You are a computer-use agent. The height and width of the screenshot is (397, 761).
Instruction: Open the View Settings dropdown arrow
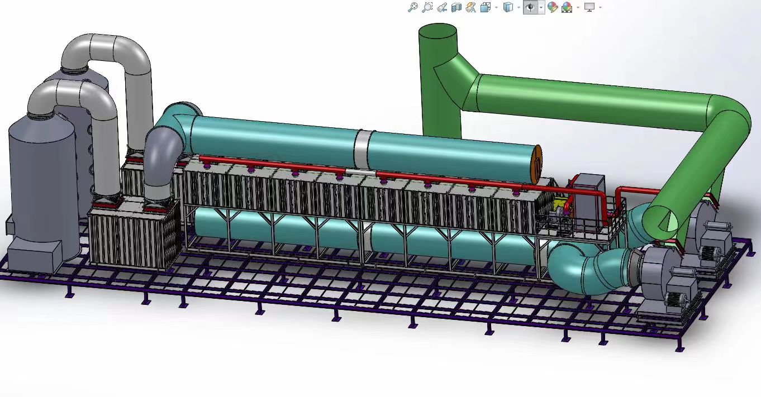(600, 8)
